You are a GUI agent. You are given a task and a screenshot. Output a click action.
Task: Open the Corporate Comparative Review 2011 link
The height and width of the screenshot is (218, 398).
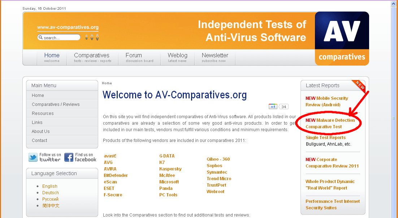(x=332, y=163)
